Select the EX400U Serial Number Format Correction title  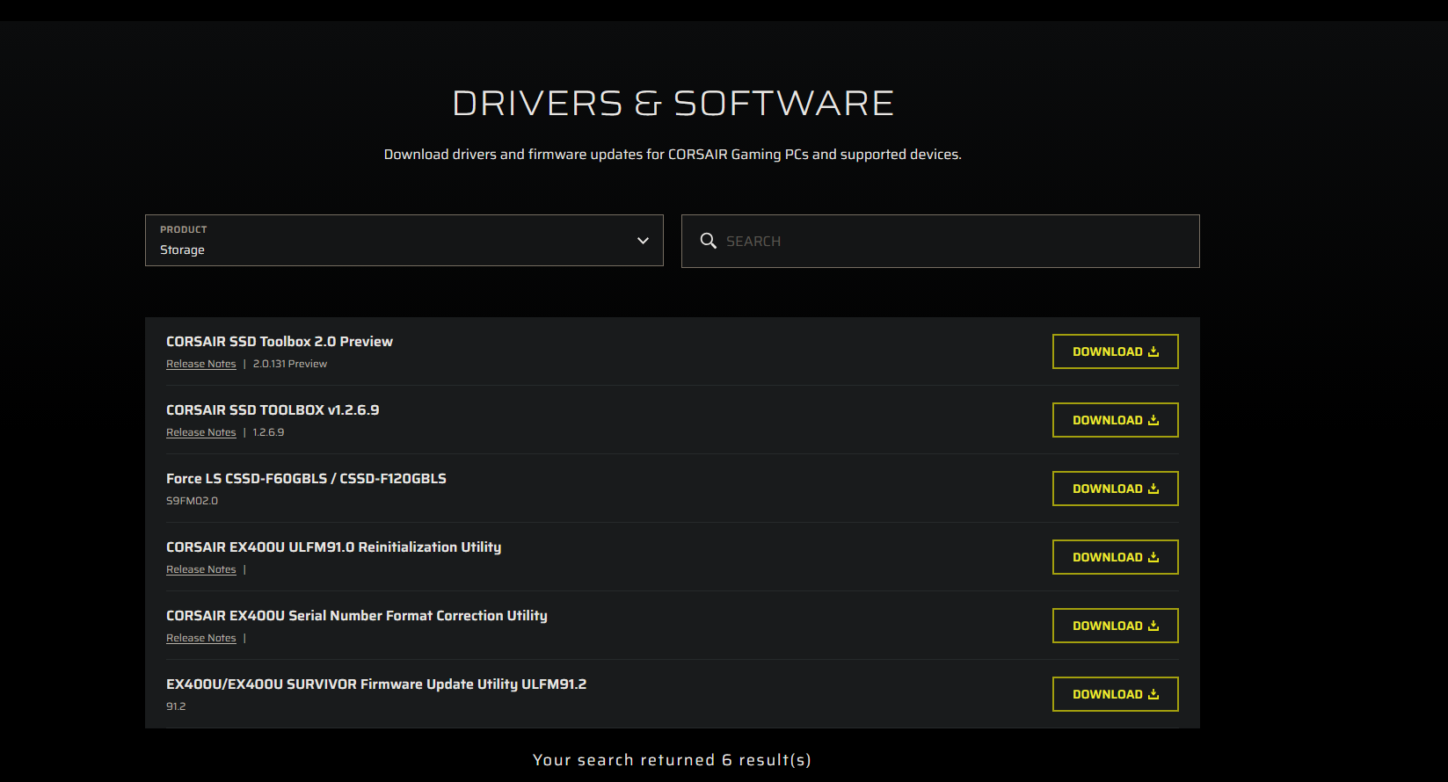tap(357, 616)
